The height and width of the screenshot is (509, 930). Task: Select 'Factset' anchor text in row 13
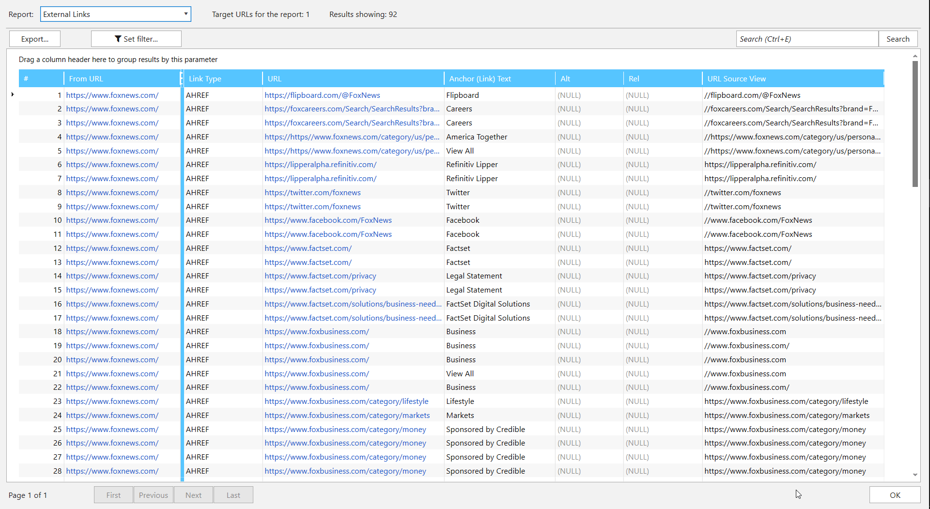point(499,262)
